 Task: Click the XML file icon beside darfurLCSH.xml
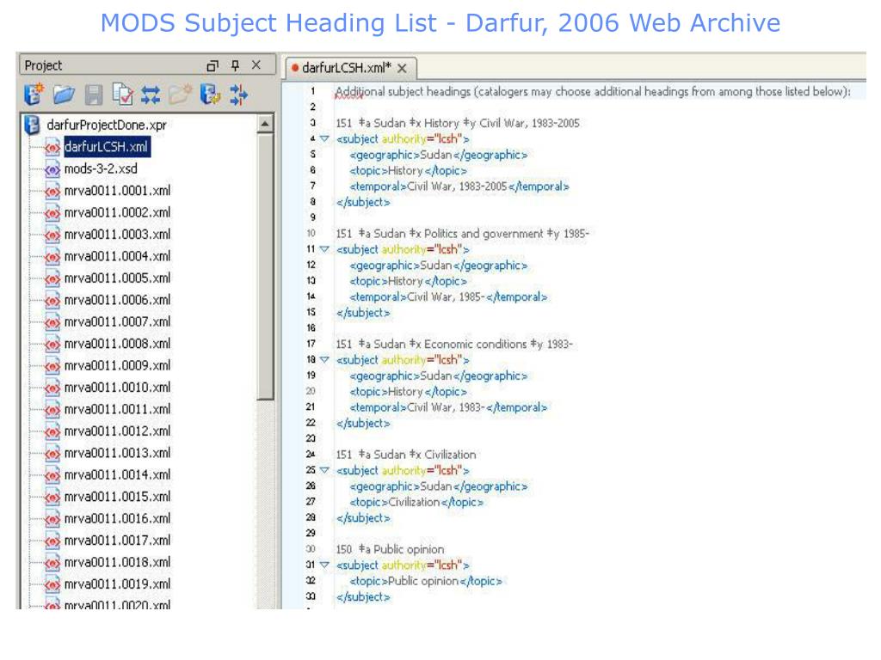pyautogui.click(x=52, y=148)
